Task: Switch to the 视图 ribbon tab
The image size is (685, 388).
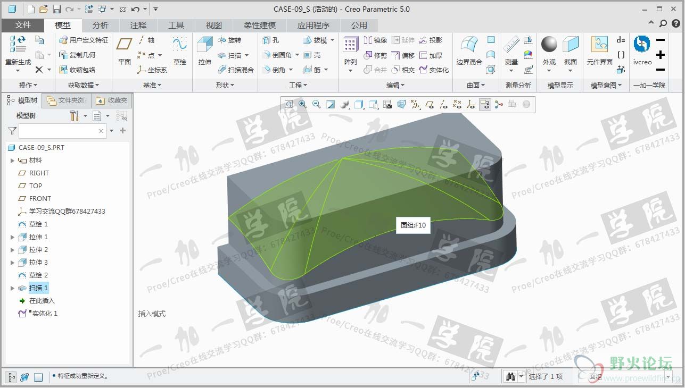Action: pyautogui.click(x=214, y=25)
